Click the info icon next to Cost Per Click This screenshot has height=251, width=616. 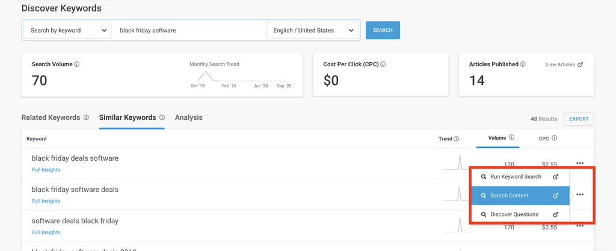(383, 64)
